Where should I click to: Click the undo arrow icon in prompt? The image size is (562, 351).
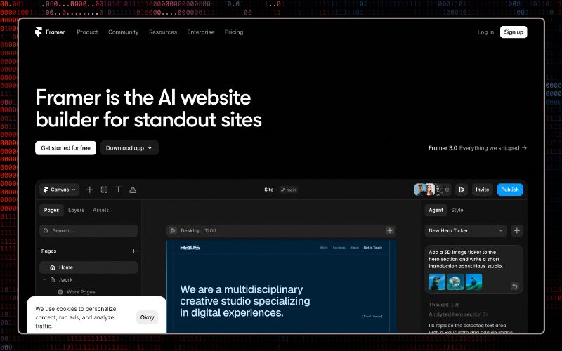[x=515, y=286]
